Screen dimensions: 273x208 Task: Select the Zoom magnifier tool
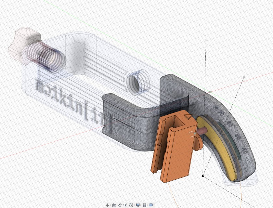125,205
